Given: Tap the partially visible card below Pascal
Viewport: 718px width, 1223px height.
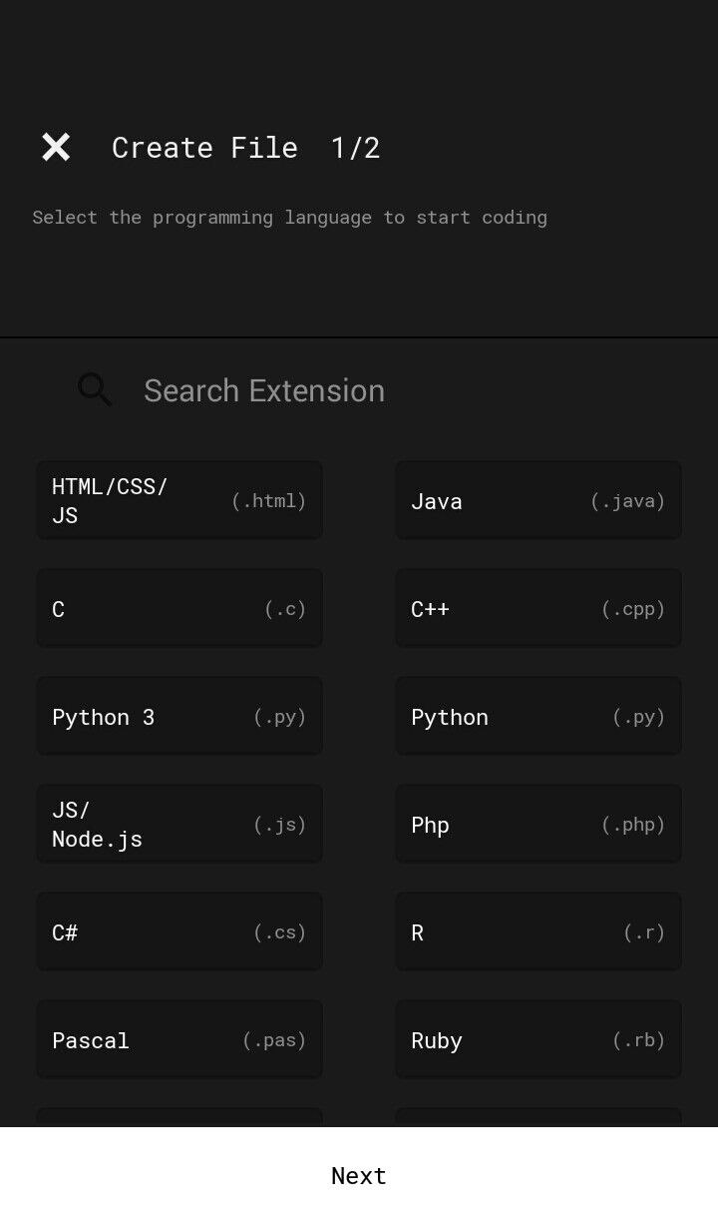Looking at the screenshot, I should coord(179,1116).
